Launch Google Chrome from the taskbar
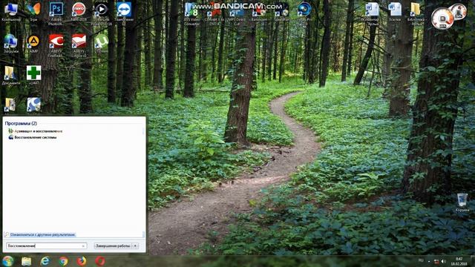 point(63,261)
